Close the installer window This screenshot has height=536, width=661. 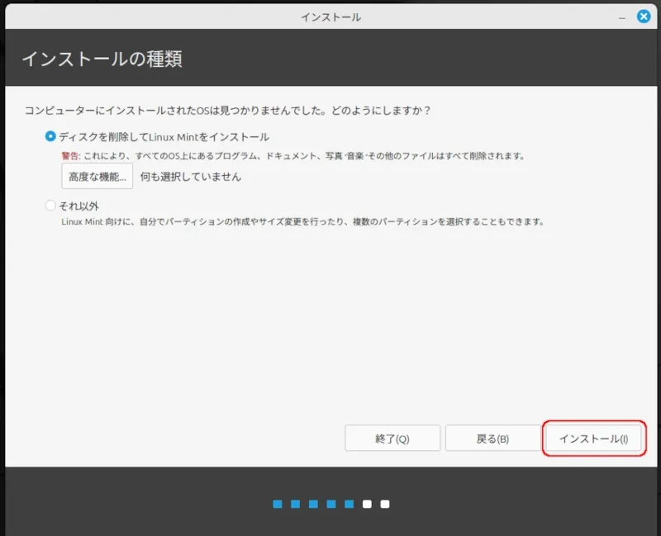[x=644, y=17]
